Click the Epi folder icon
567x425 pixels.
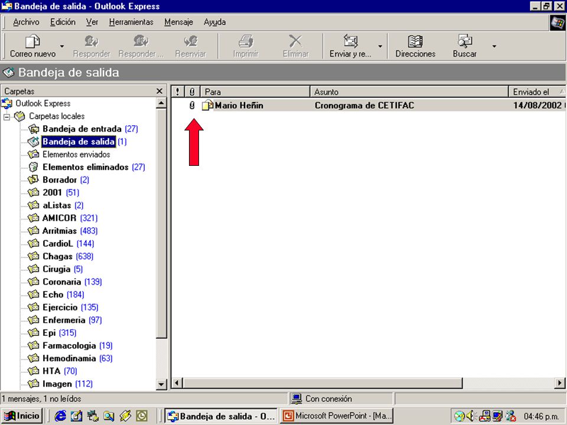[34, 333]
